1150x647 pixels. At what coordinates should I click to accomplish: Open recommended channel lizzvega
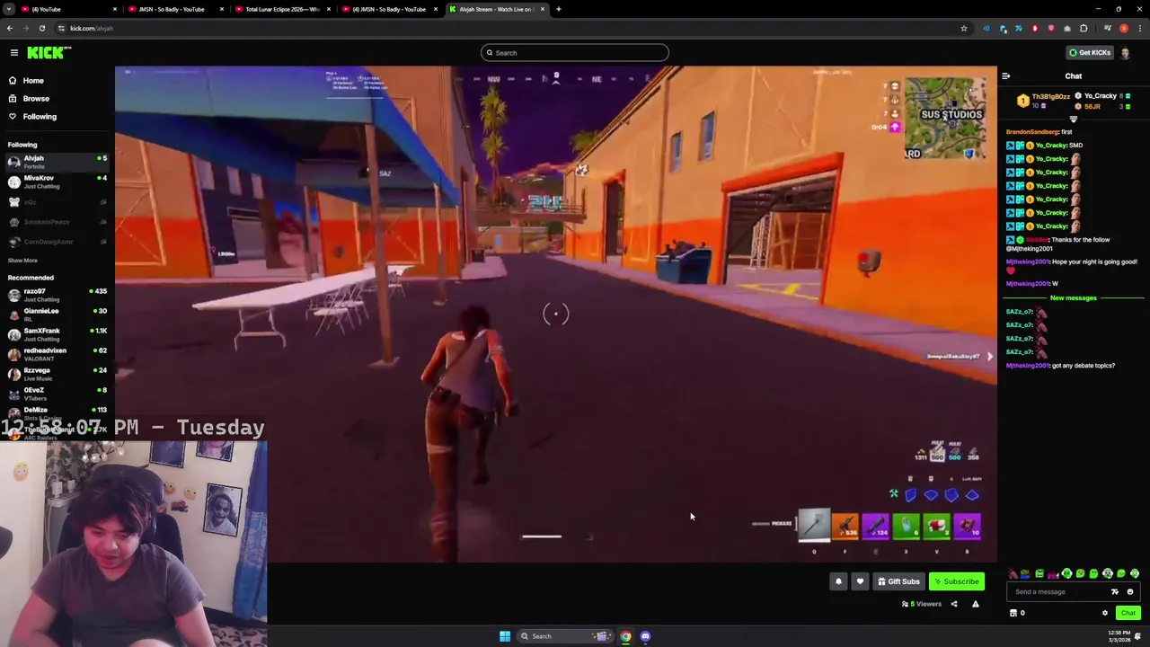tap(56, 374)
